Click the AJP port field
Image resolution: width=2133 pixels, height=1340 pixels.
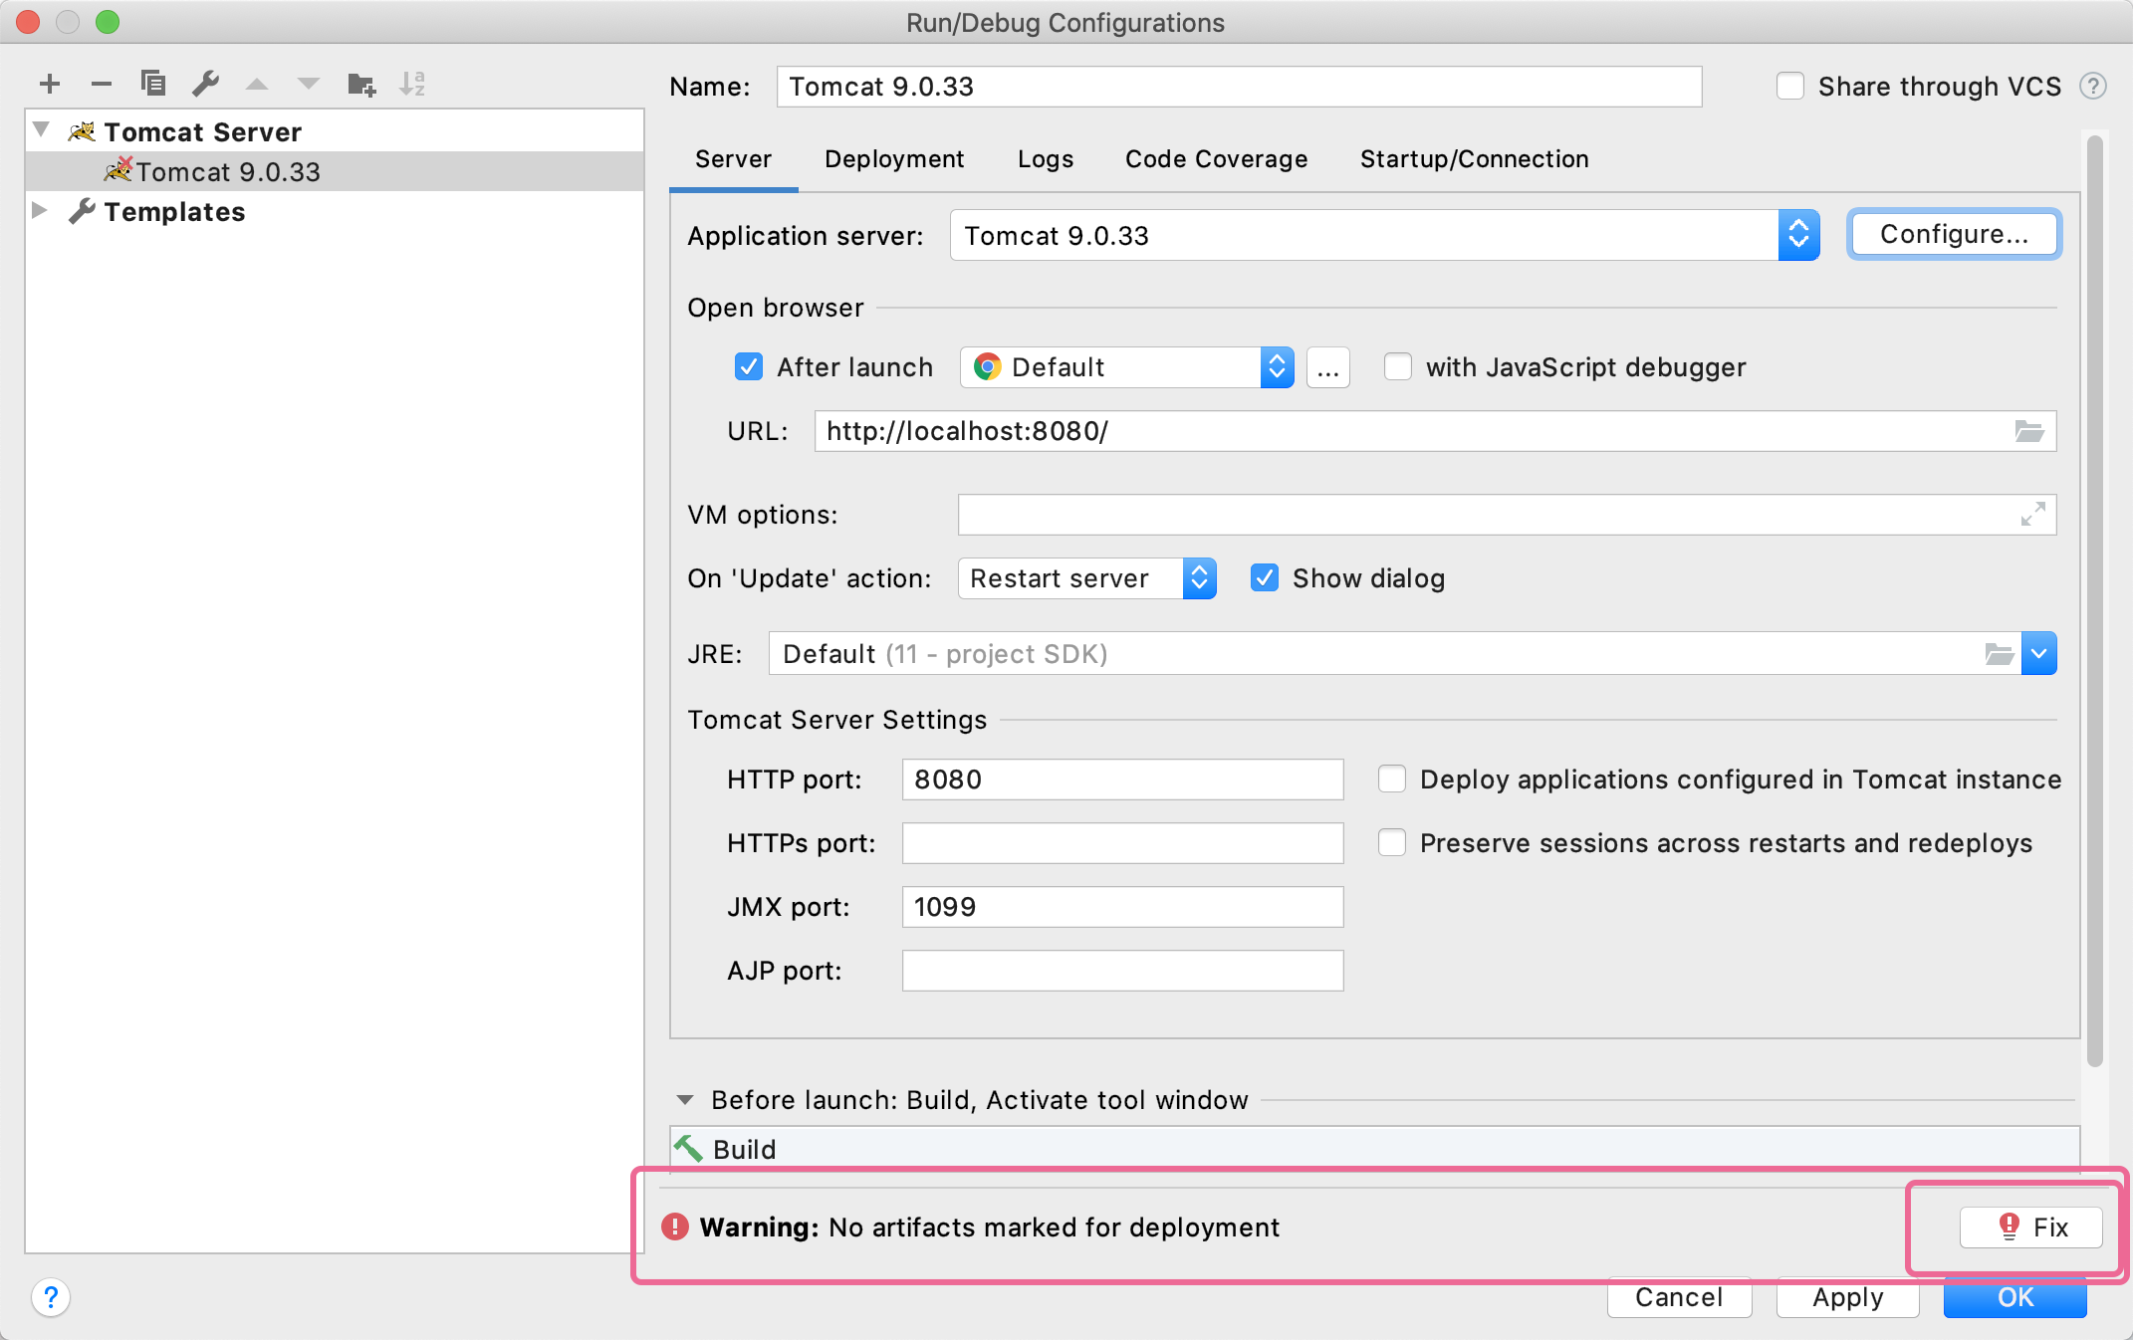tap(1122, 971)
